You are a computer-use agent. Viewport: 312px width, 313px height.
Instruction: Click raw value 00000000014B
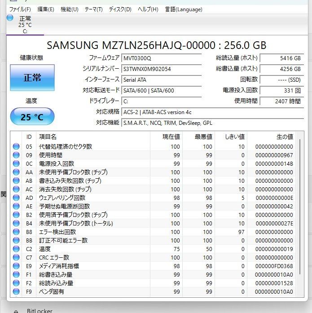pyautogui.click(x=274, y=164)
